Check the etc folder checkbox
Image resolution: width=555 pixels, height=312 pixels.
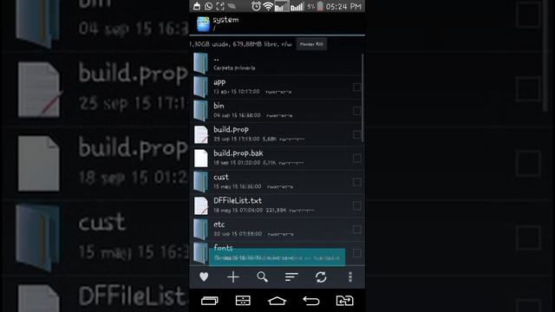(356, 229)
